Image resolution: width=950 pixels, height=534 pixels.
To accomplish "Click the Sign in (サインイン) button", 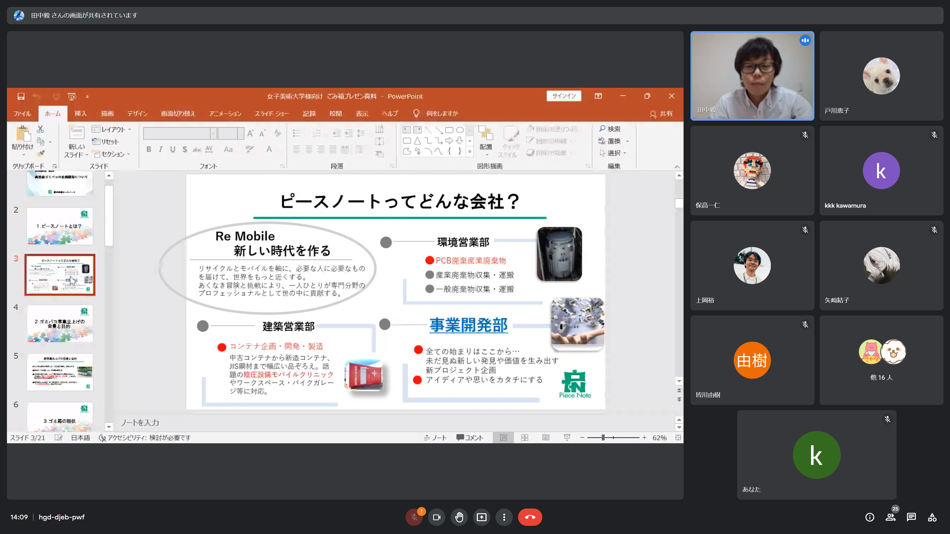I will (x=564, y=96).
